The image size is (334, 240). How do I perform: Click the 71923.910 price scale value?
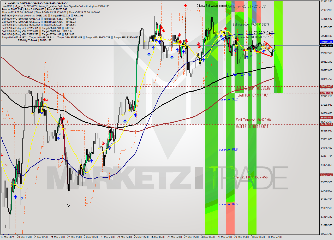tap(326, 10)
